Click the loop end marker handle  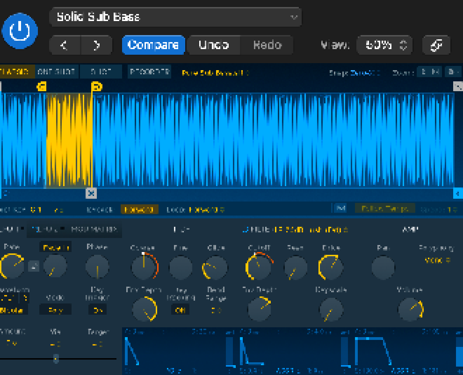(x=96, y=87)
